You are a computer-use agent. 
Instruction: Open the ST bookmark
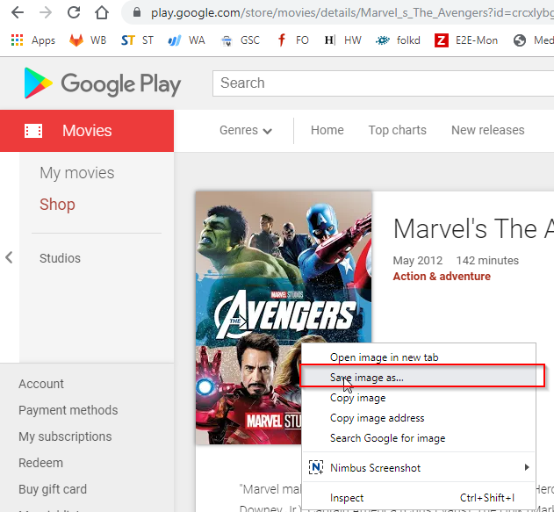(x=138, y=40)
